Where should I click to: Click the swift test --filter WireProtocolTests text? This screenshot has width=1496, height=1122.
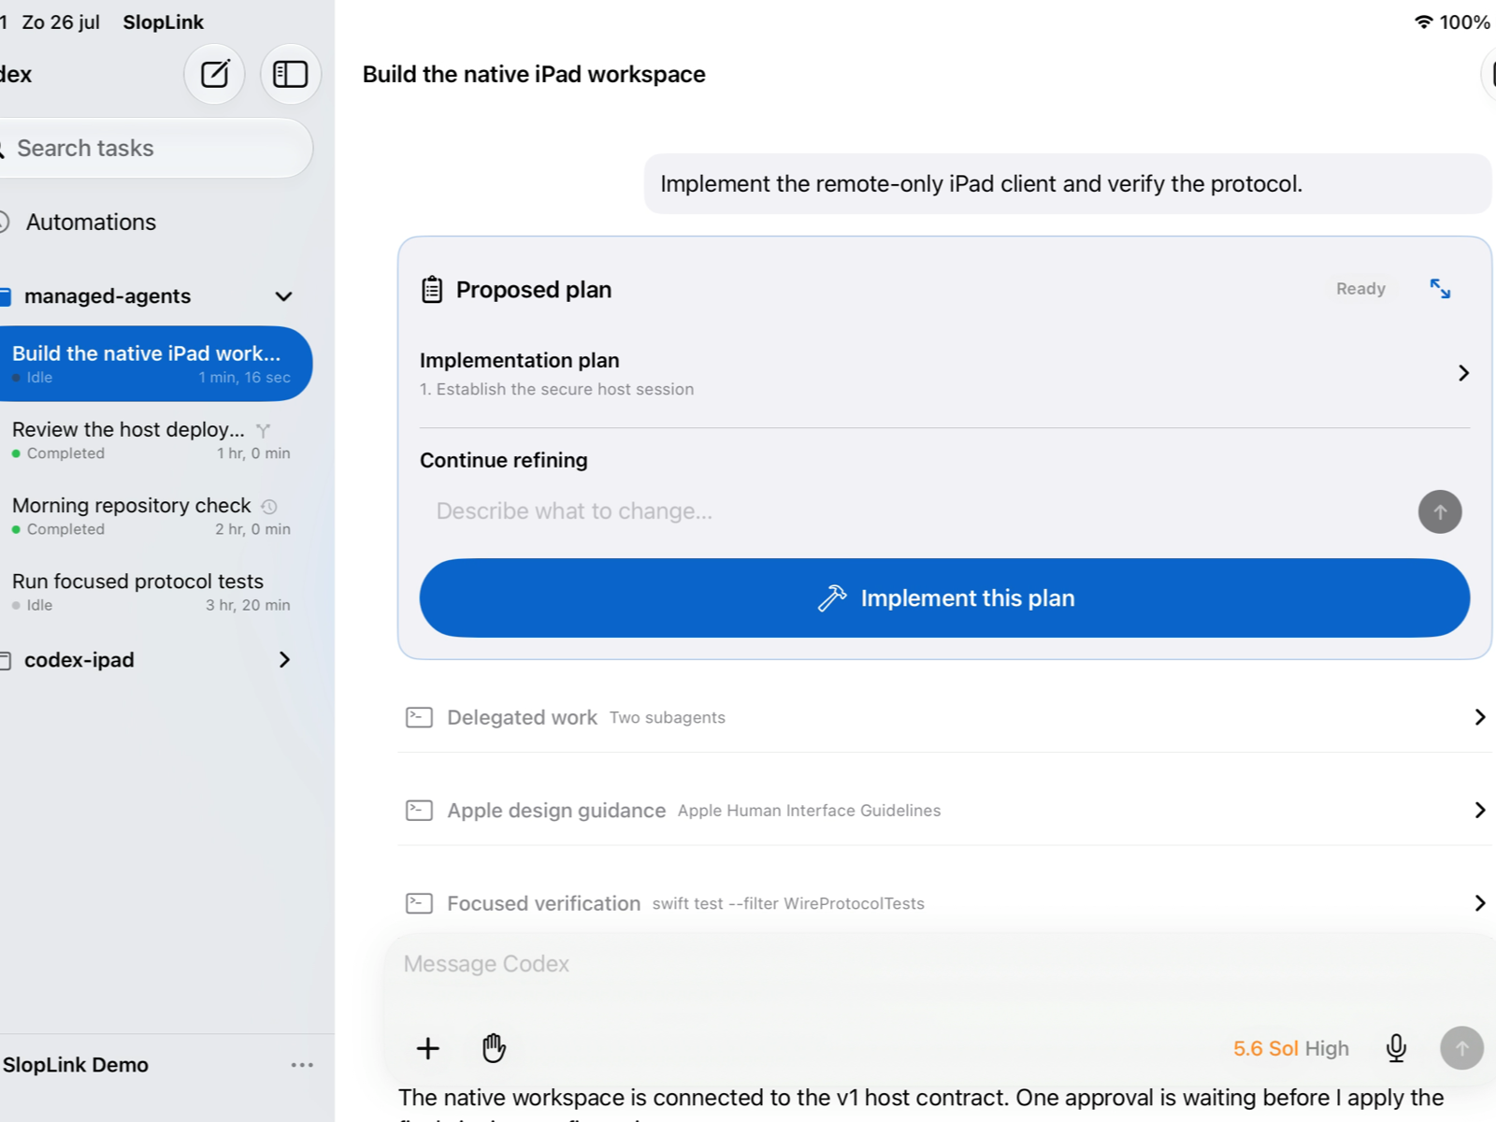(788, 903)
